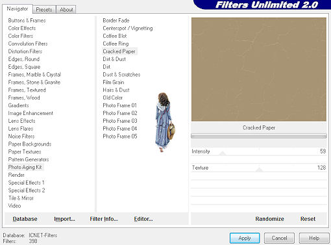Viewport: 331px width, 245px height.
Task: Click the Texture slider handle
Action: click(x=259, y=170)
